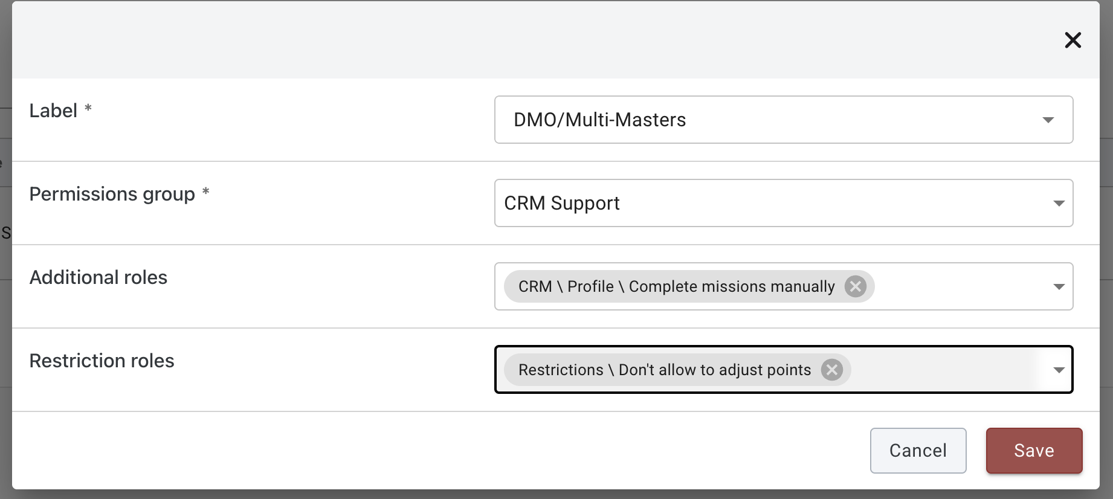
Task: Save the role settings
Action: (1034, 451)
